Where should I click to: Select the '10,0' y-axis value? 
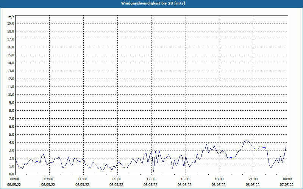point(11,95)
